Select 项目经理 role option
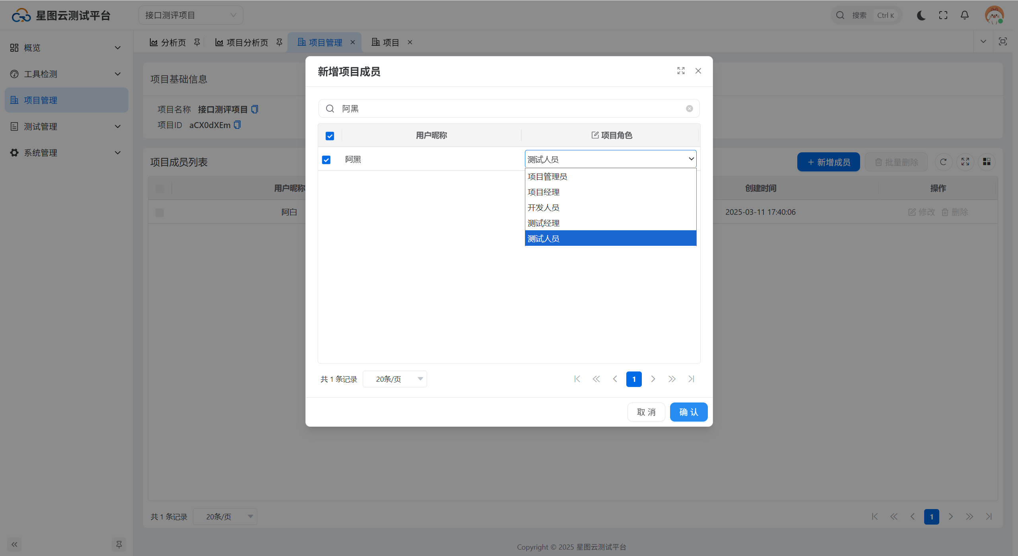1018x556 pixels. pos(543,192)
